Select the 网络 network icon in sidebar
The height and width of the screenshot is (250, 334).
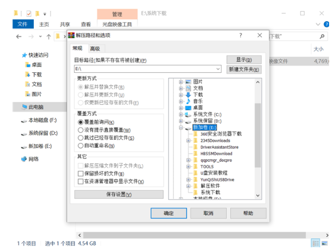[x=23, y=159]
